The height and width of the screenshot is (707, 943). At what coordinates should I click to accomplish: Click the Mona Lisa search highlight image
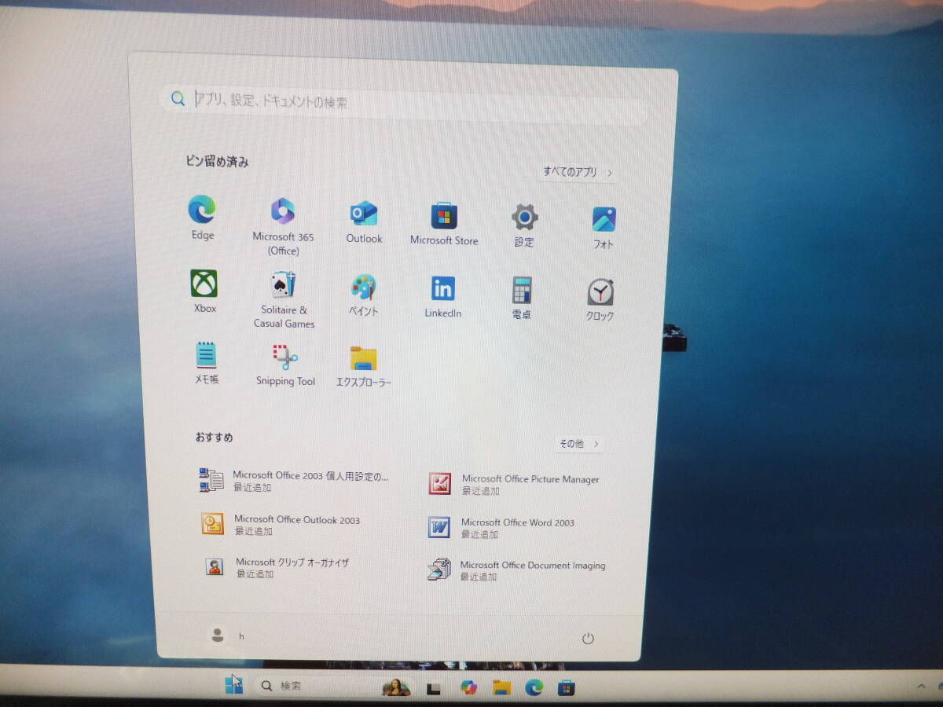pyautogui.click(x=397, y=687)
